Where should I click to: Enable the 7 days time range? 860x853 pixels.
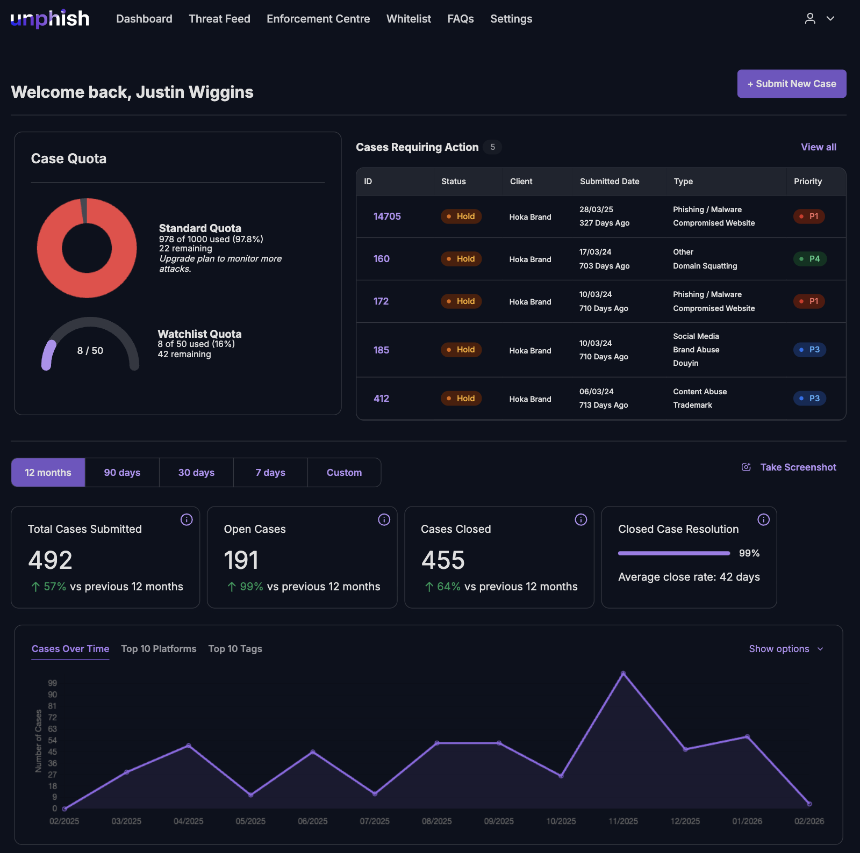270,472
